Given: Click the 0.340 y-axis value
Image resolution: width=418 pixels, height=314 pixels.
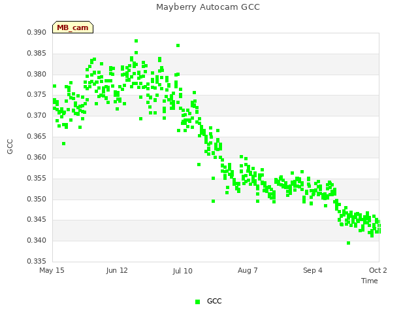Looking at the screenshot, I should [x=37, y=240].
